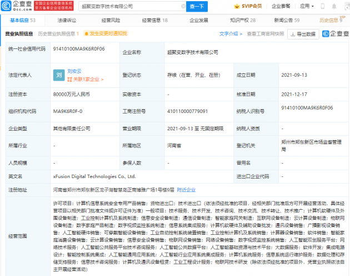Open the SVIP会员 crown link
The width and height of the screenshot is (350, 276).
[x=248, y=6]
